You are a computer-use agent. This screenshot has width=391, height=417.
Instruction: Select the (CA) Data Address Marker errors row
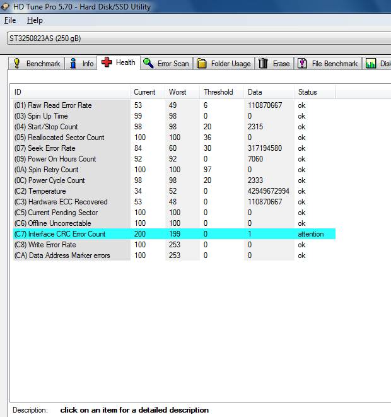tap(174, 255)
